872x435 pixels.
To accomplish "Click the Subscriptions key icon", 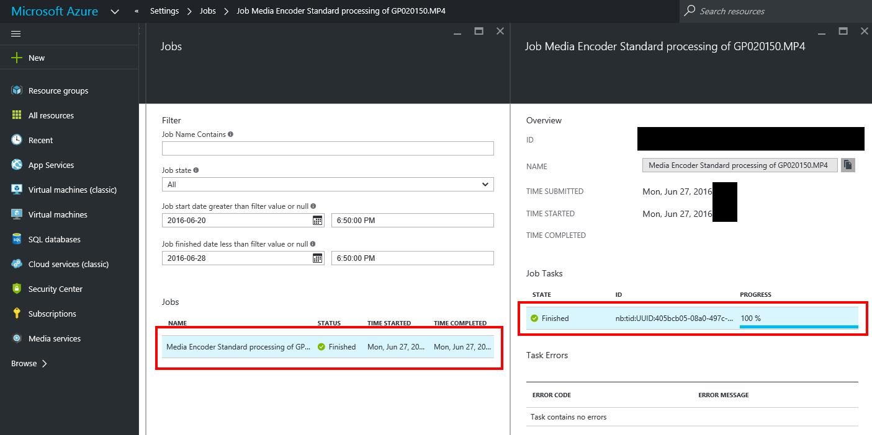I will pyautogui.click(x=17, y=314).
